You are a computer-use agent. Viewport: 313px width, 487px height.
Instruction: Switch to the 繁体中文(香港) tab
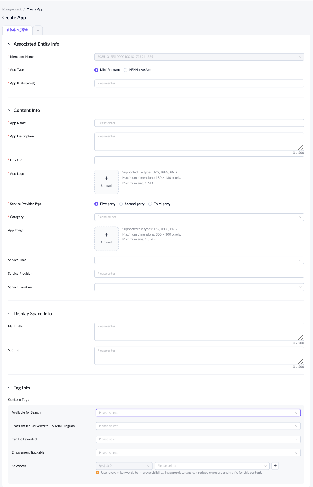(x=17, y=30)
